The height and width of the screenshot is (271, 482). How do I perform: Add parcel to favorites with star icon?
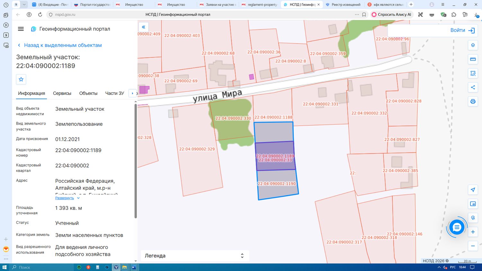(x=21, y=79)
